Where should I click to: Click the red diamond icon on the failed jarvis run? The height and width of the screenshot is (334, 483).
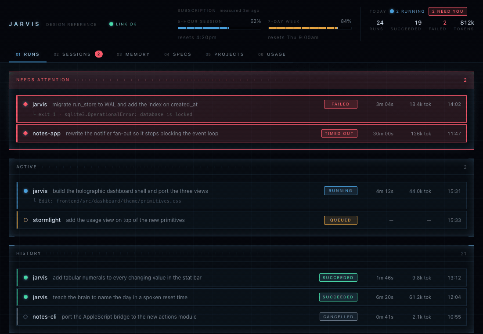tap(25, 104)
